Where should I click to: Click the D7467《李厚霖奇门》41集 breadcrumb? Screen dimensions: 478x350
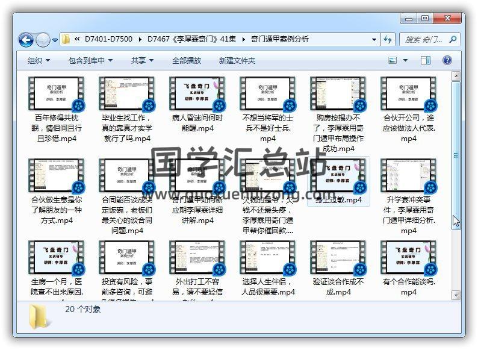click(192, 39)
